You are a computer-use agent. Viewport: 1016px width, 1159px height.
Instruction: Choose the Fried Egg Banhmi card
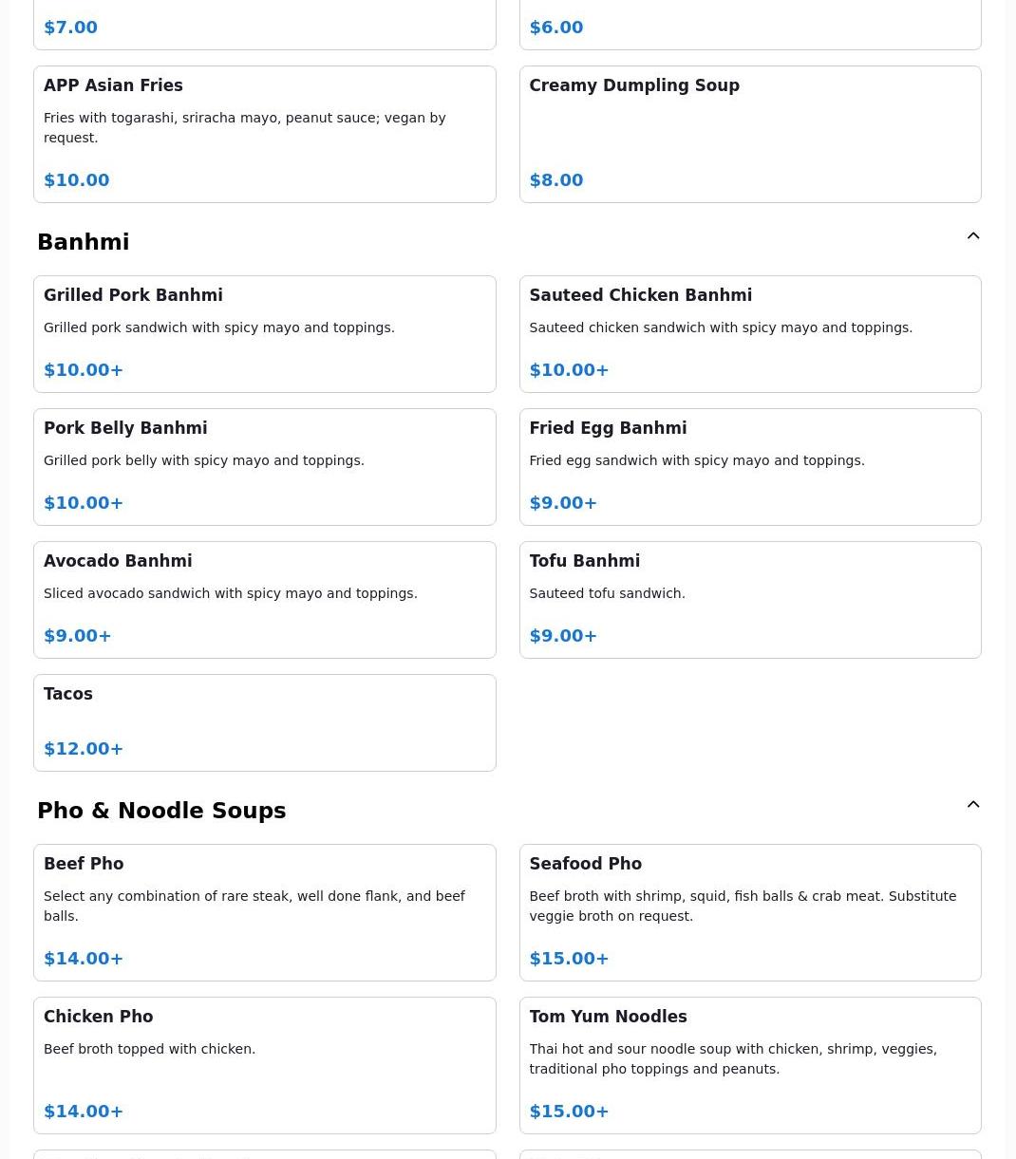pyautogui.click(x=749, y=466)
